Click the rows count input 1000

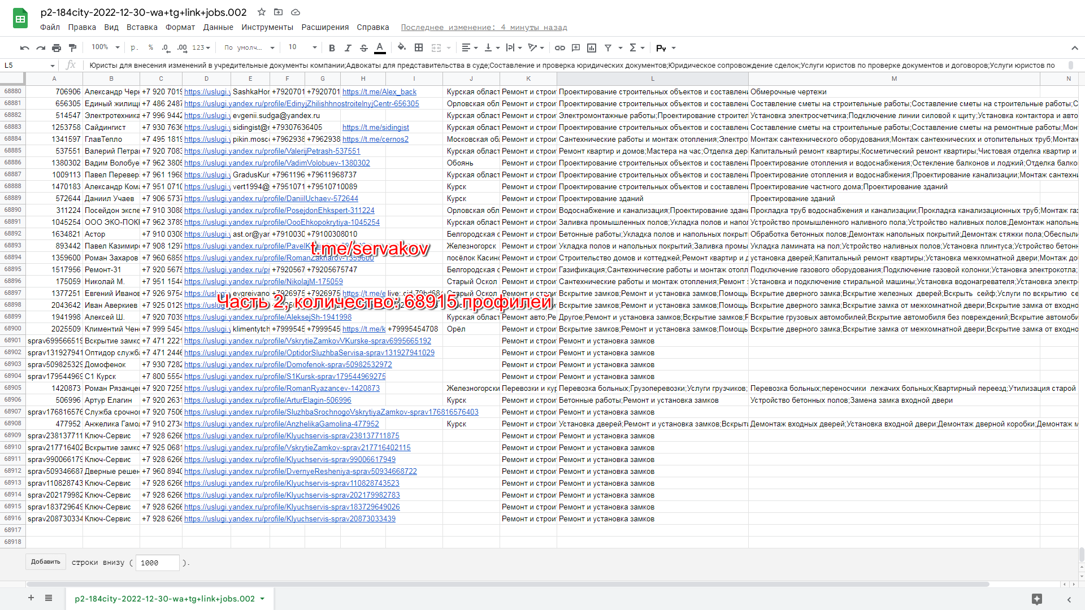(157, 563)
